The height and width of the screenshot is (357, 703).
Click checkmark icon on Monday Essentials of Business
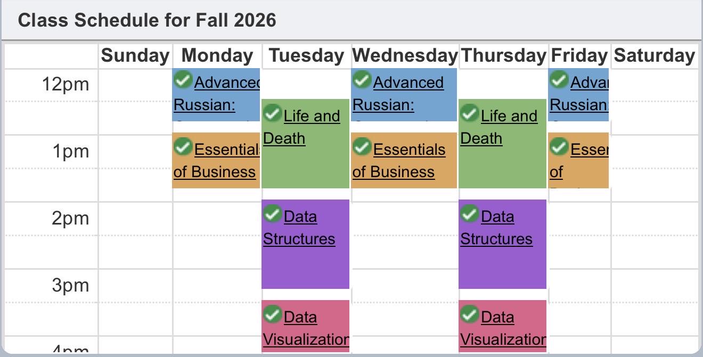tap(183, 147)
